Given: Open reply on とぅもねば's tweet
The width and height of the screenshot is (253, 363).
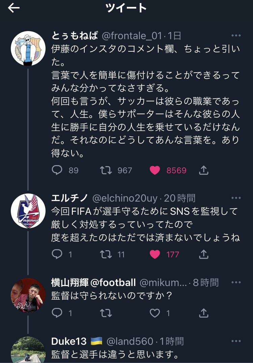Looking at the screenshot, I should tap(57, 170).
